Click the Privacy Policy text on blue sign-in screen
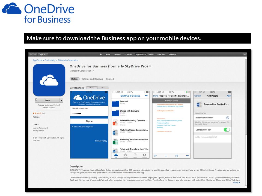The width and height of the screenshot is (262, 196). click(x=101, y=141)
